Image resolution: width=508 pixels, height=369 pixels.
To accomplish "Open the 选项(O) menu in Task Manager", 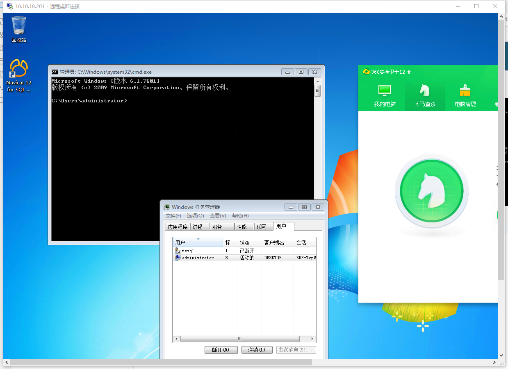I will tap(195, 216).
